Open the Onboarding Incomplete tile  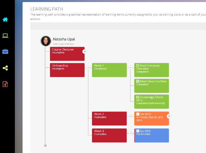coord(67,70)
